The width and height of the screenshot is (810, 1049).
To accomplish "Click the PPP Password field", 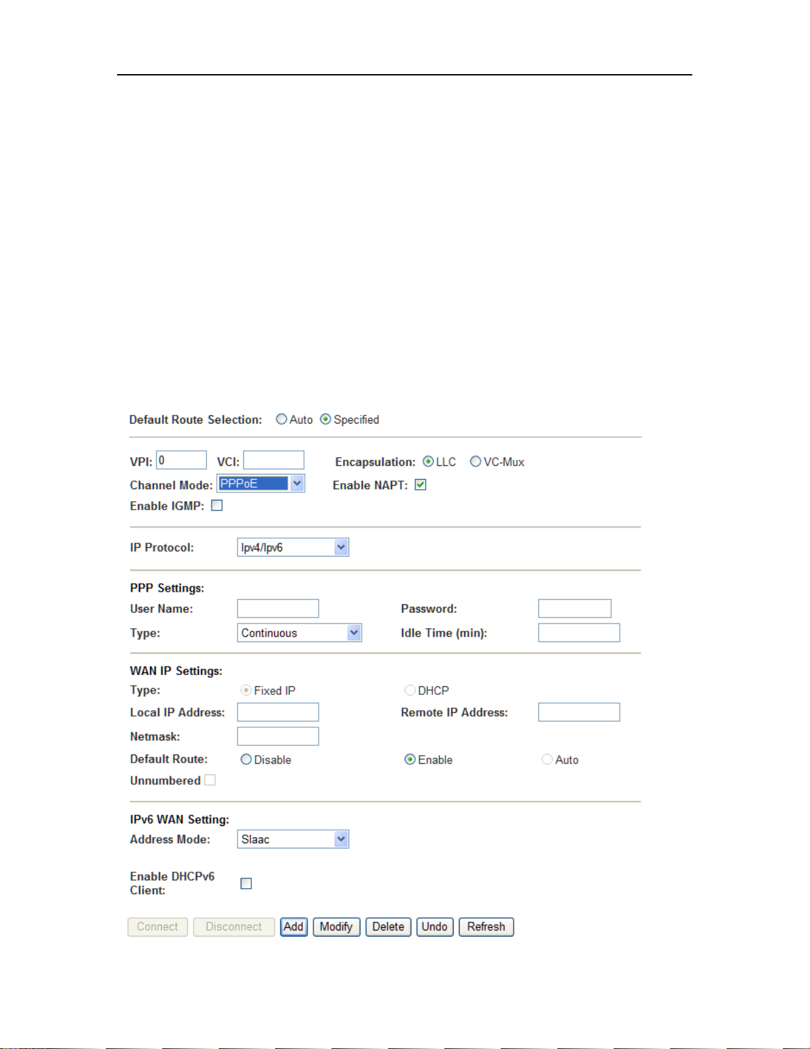I will pos(575,608).
